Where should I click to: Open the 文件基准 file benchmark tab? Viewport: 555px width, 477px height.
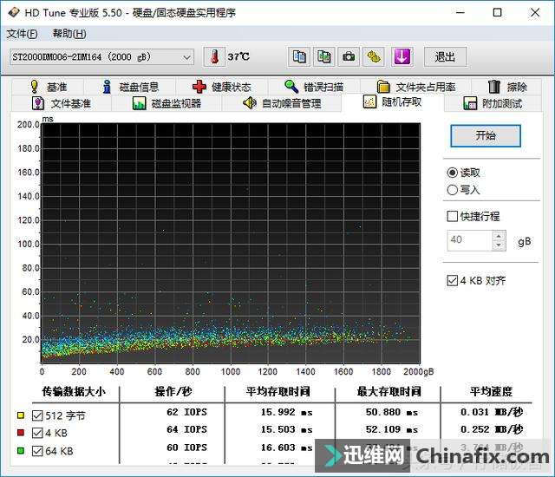(x=62, y=103)
